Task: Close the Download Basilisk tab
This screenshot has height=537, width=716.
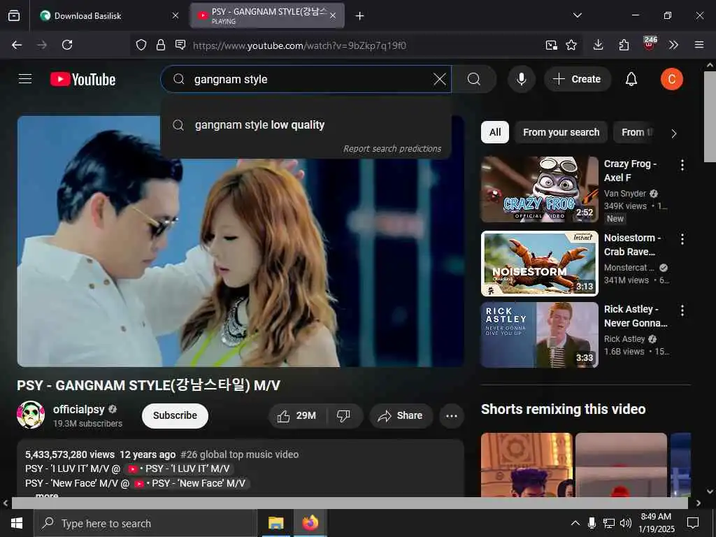Action: (176, 16)
